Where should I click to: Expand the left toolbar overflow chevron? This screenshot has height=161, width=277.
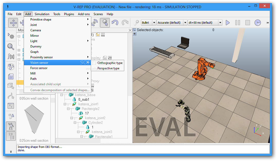click(11, 151)
